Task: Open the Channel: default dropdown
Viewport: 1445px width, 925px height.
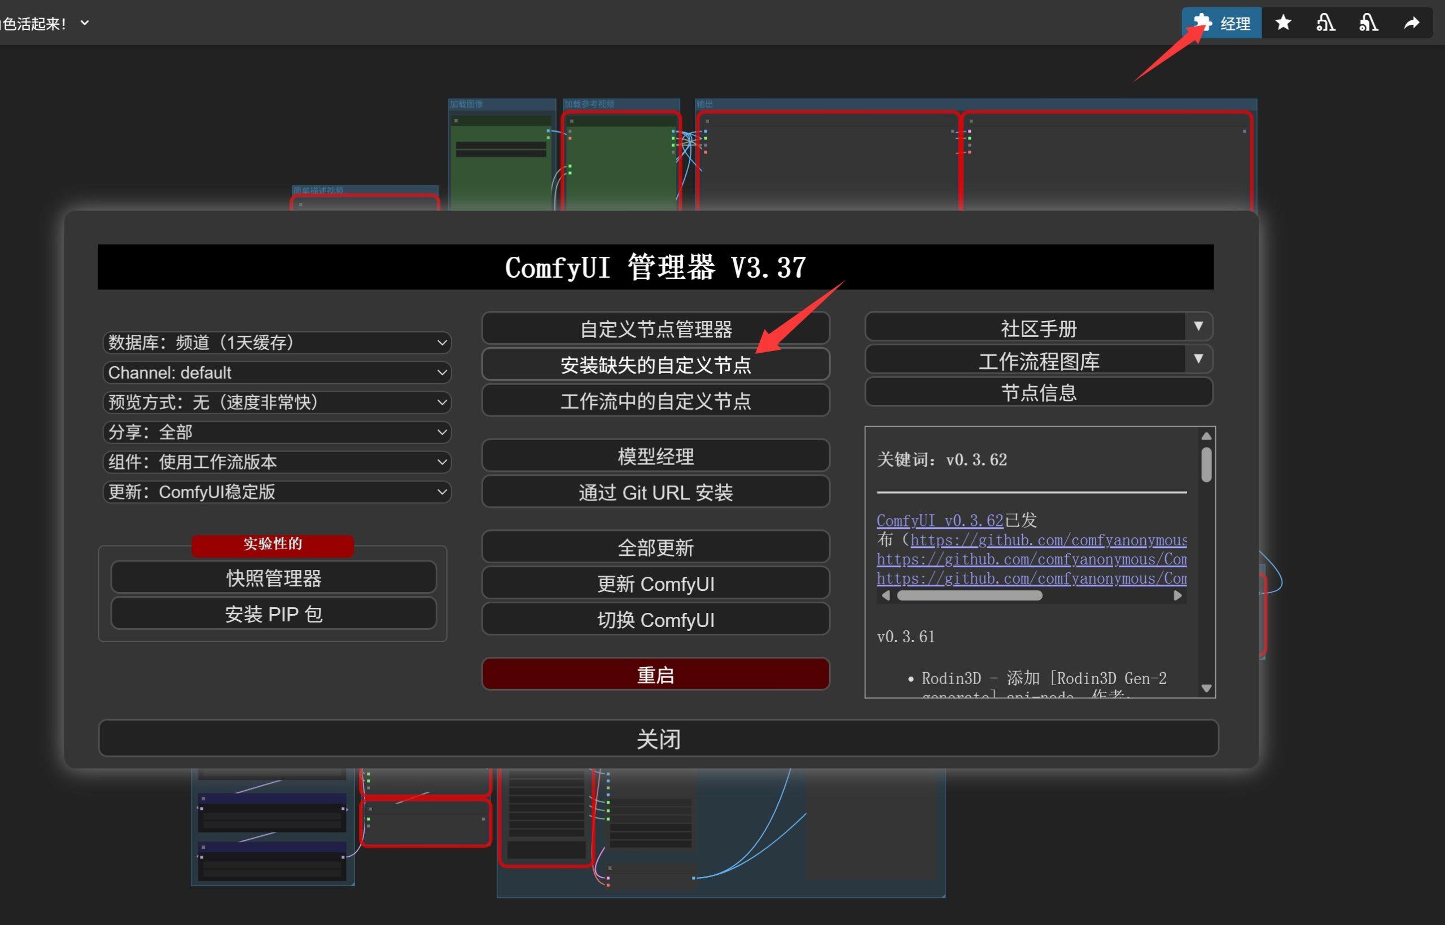Action: coord(276,372)
